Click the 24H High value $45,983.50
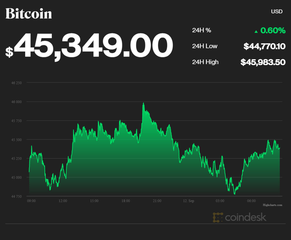 tap(263, 62)
